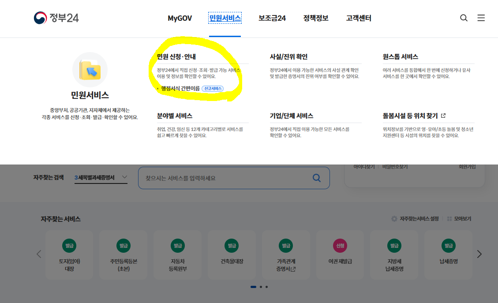The height and width of the screenshot is (303, 498).
Task: Open 토지(임야) 대장 service card
Action: [69, 255]
